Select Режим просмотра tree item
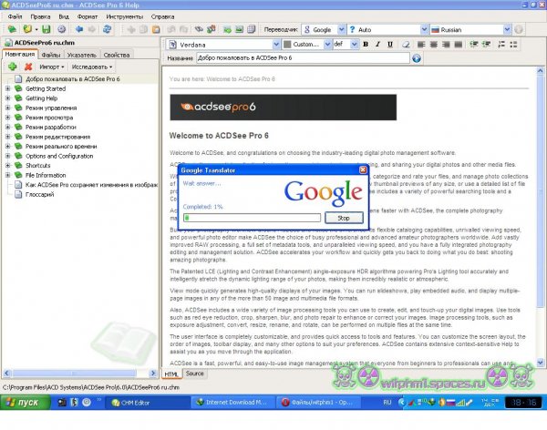Viewport: 547px width, 430px height. [x=49, y=118]
